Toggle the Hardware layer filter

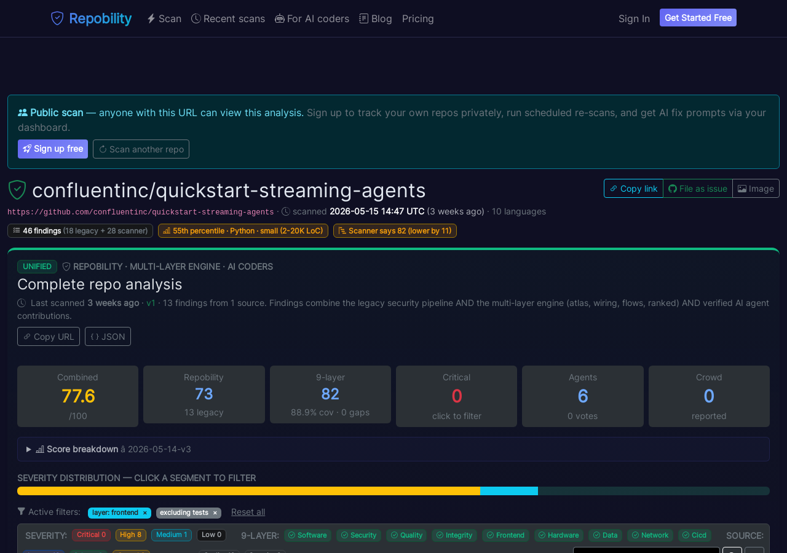(x=559, y=536)
